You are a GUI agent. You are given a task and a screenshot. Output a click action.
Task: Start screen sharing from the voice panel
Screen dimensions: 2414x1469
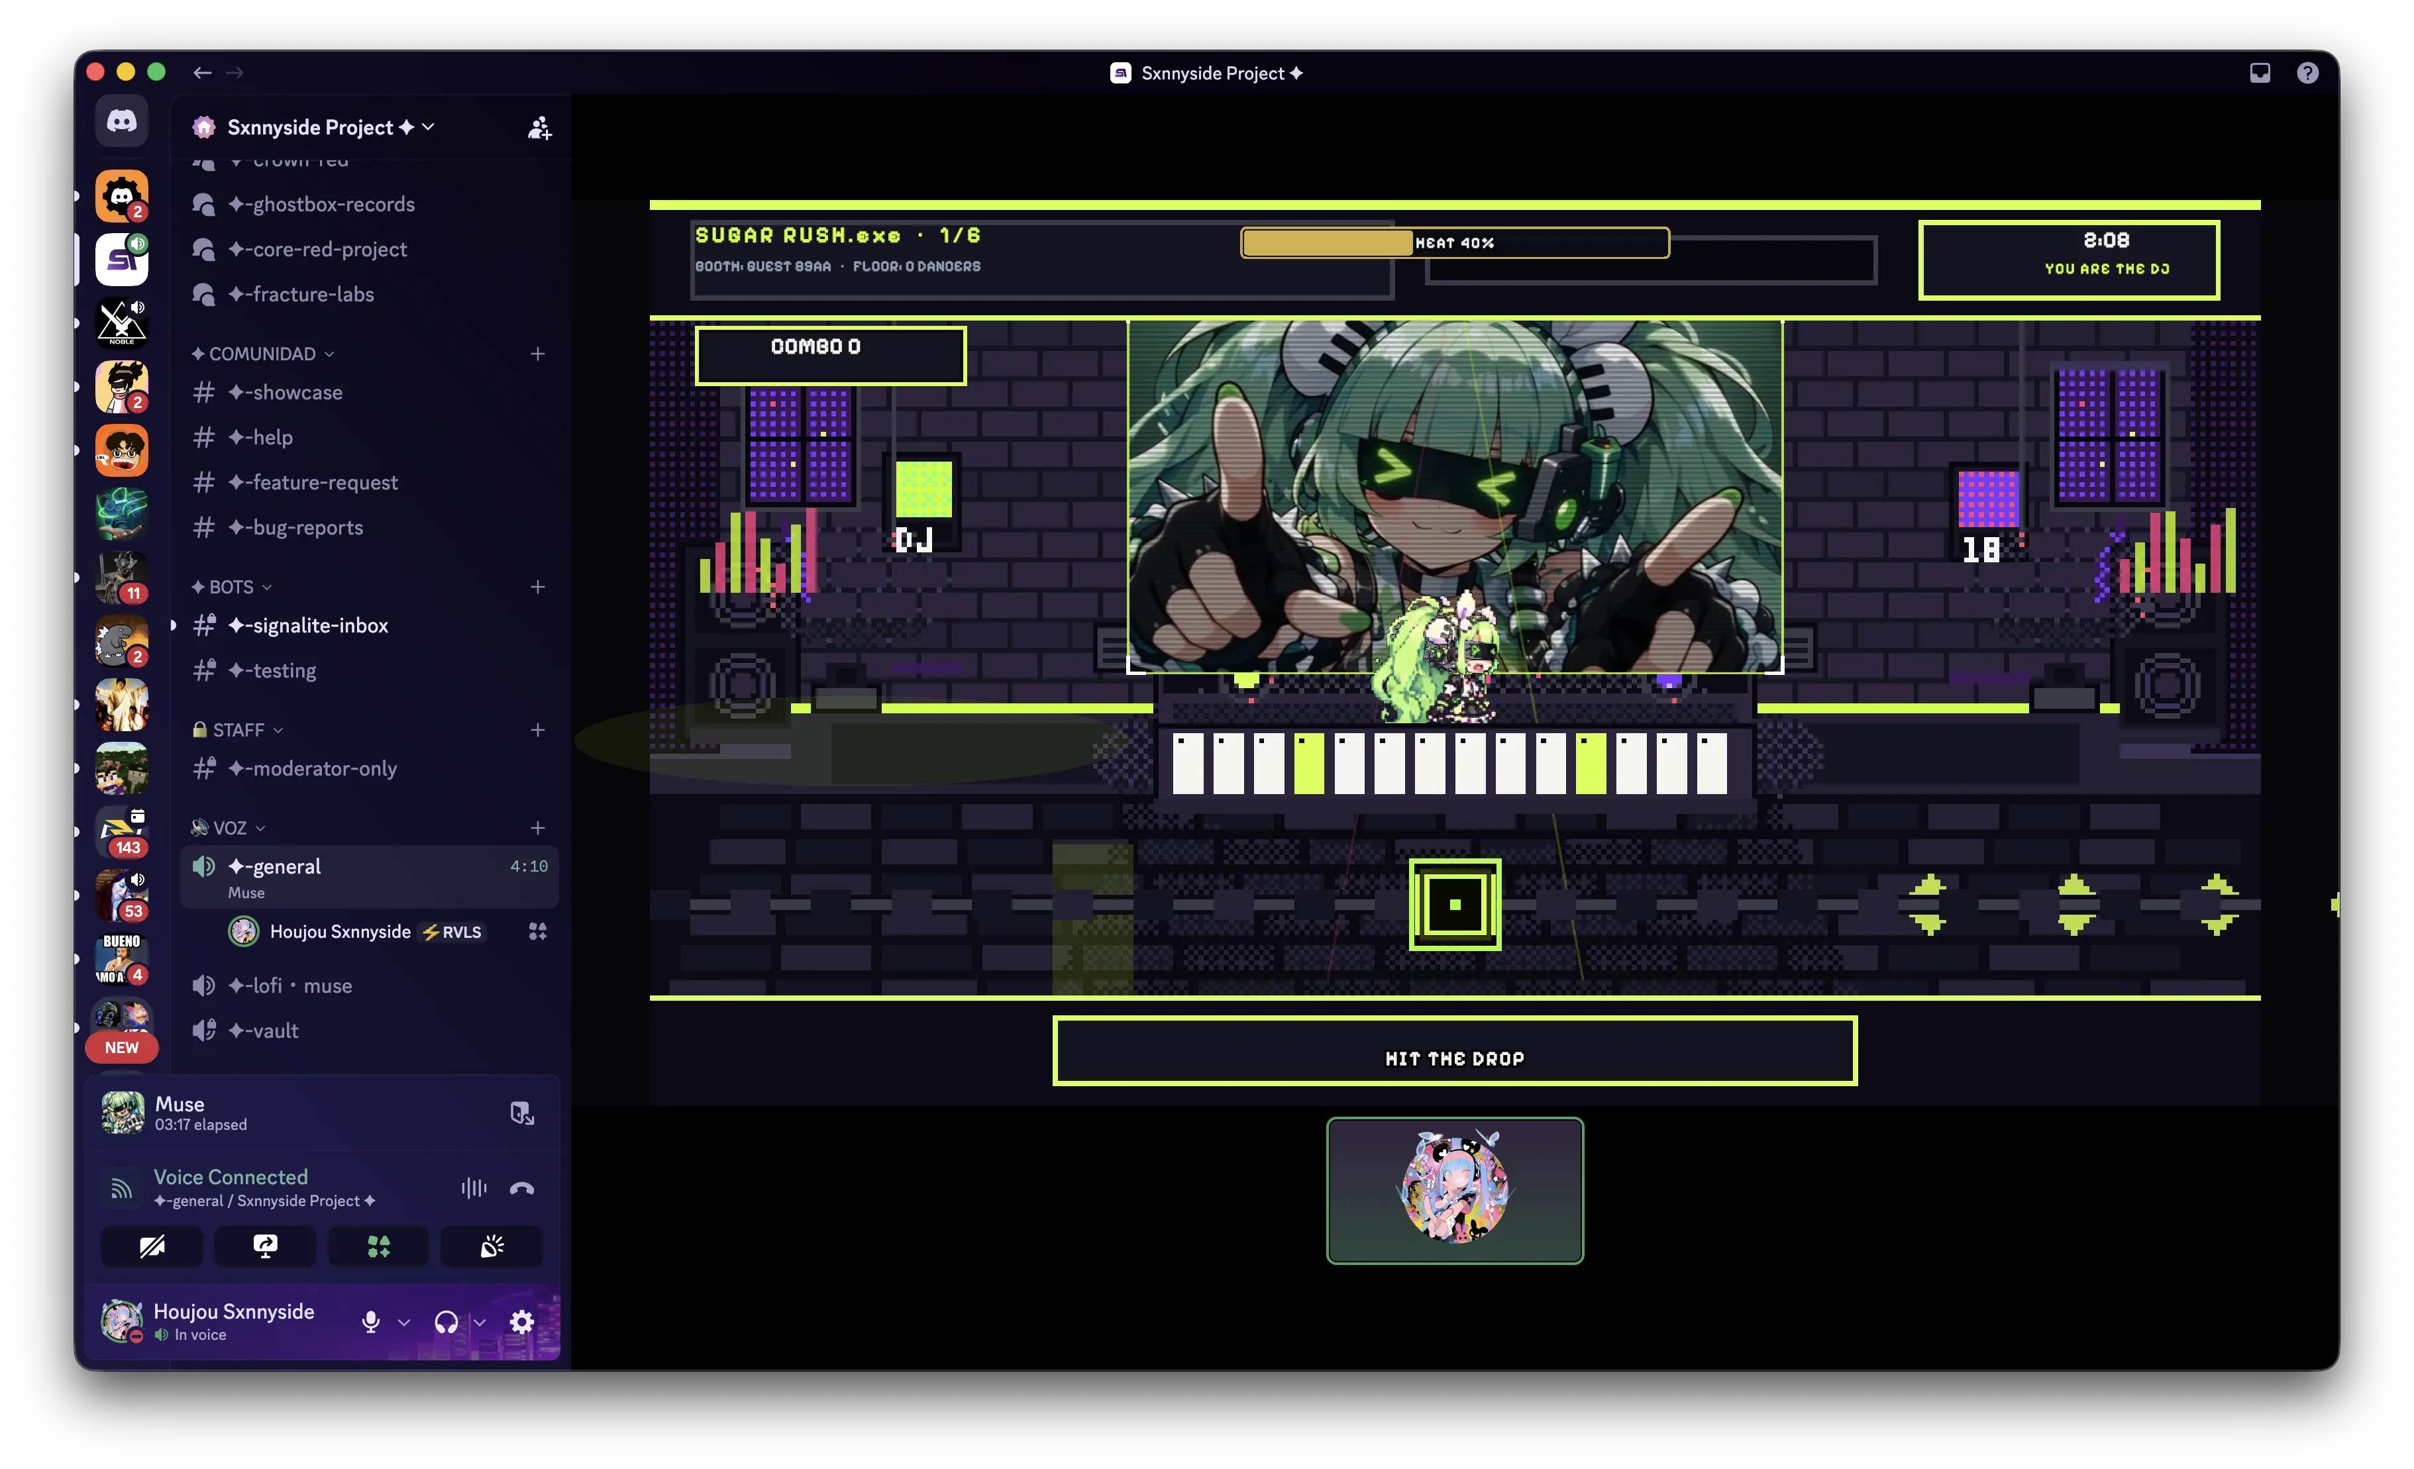click(x=266, y=1246)
